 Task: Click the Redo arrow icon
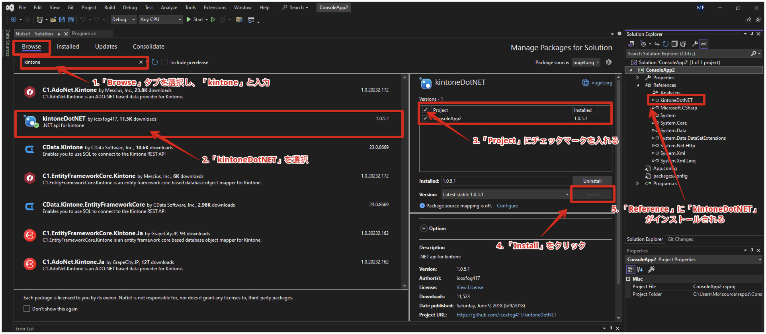click(x=97, y=20)
